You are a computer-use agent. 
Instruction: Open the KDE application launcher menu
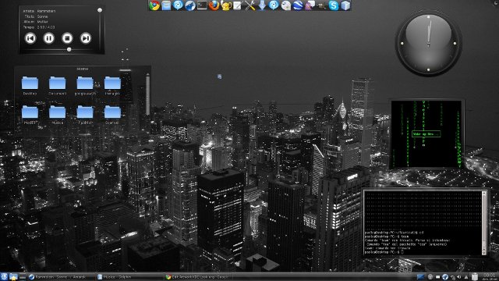point(4,277)
